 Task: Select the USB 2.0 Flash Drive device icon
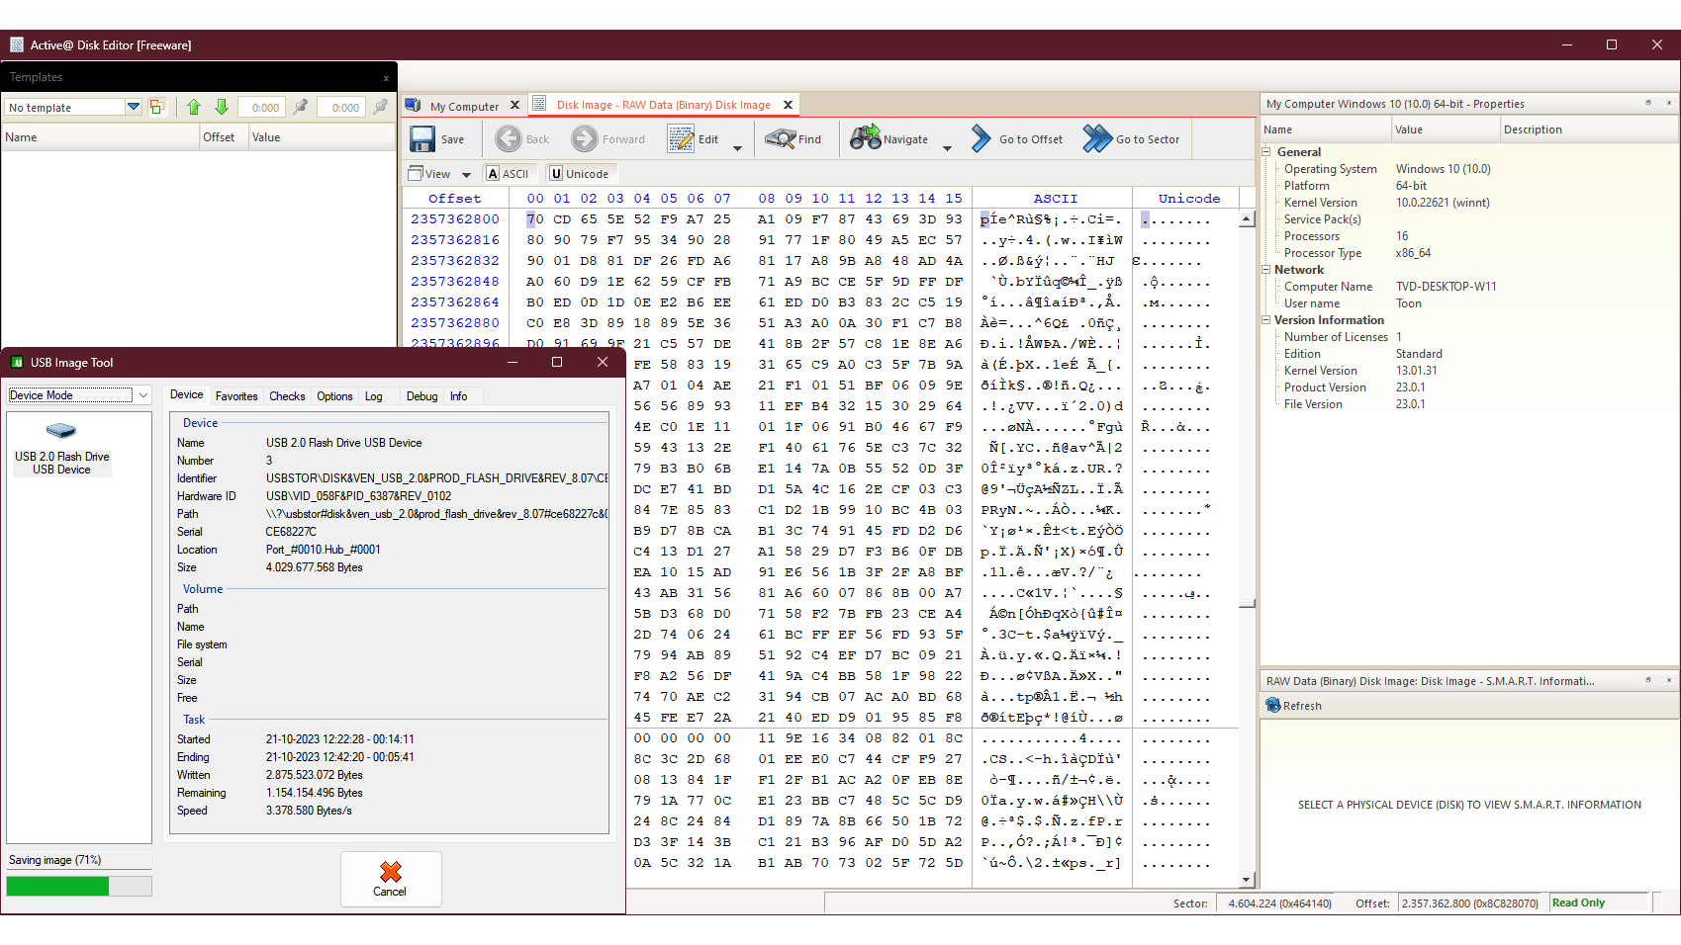coord(61,431)
